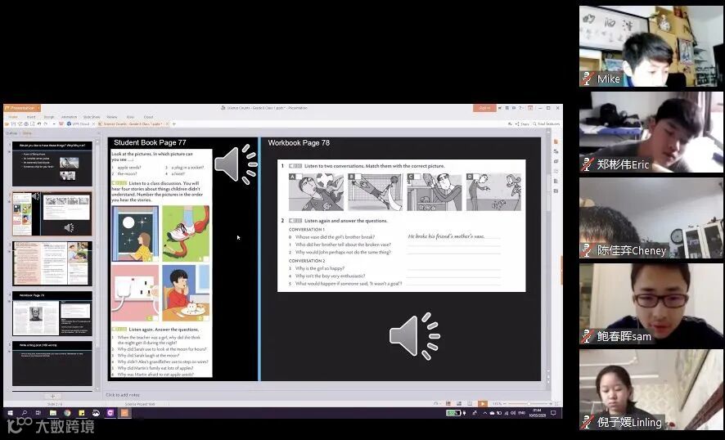The height and width of the screenshot is (440, 725).
Task: Click the taskbar search magnifier icon
Action: click(24, 413)
